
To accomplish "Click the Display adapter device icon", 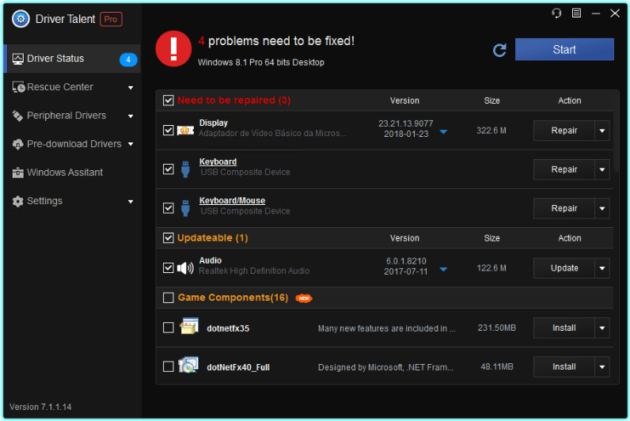I will click(185, 131).
